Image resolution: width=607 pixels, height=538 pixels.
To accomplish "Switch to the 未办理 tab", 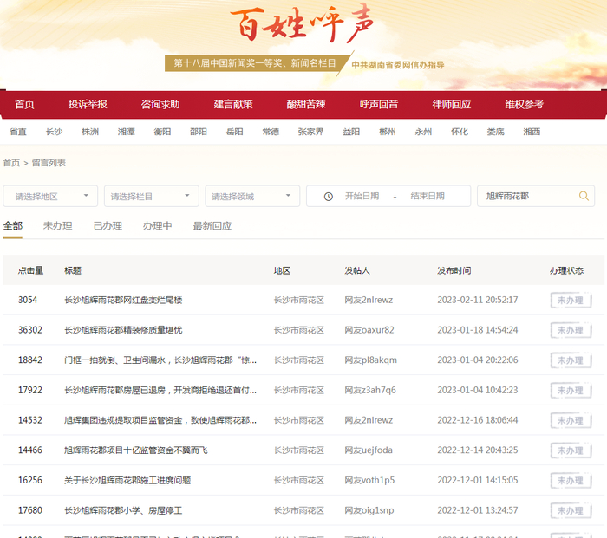I will [58, 225].
